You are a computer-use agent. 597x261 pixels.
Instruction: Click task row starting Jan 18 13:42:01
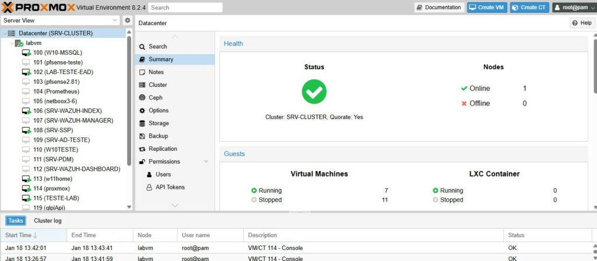coord(297,248)
